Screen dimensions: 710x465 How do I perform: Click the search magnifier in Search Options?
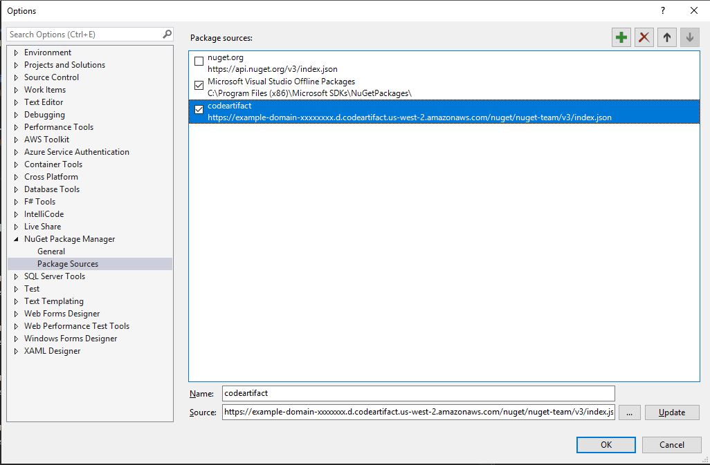[167, 33]
